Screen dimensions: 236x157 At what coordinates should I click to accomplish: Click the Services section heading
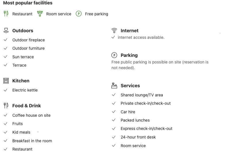(x=130, y=86)
